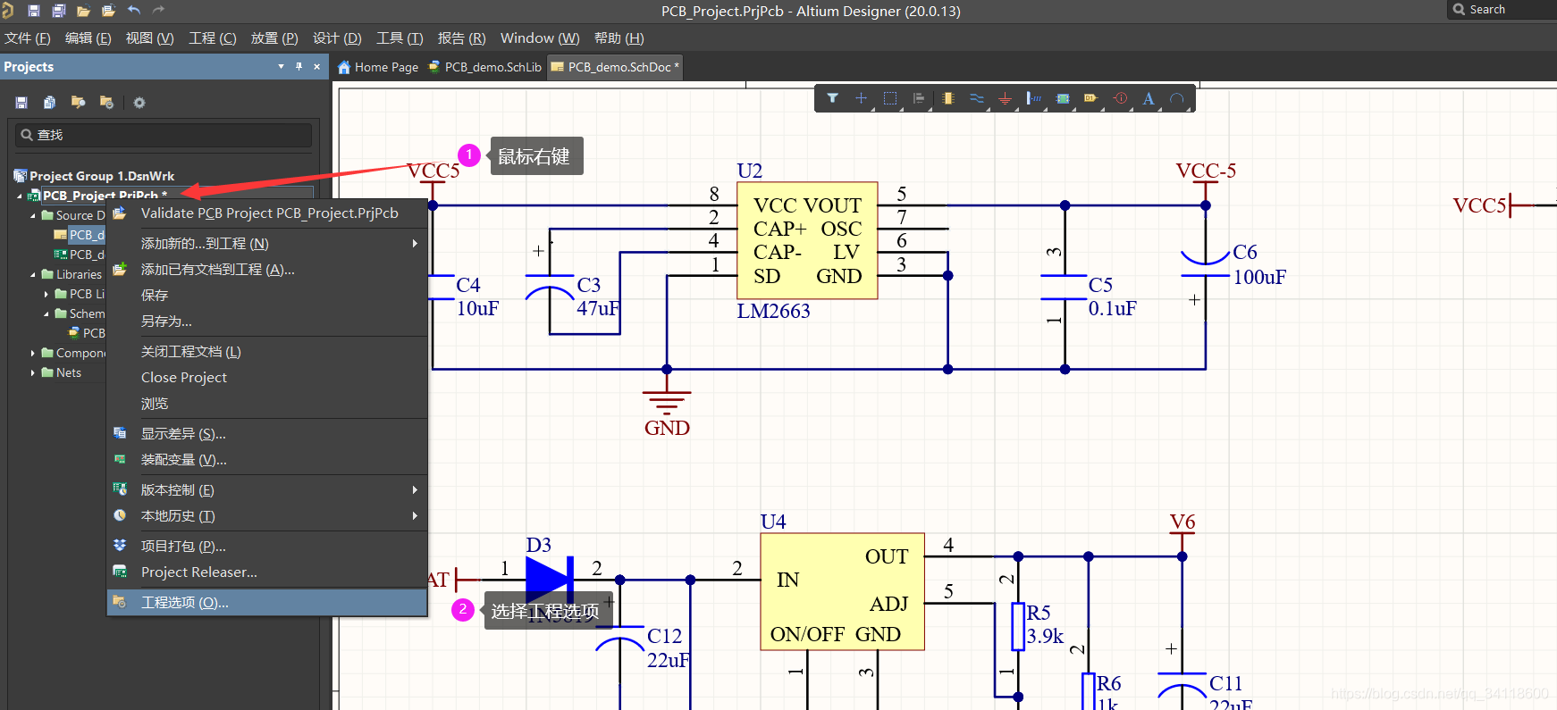This screenshot has width=1557, height=710.
Task: Choose 显示差异 (S)...
Action: tap(266, 433)
